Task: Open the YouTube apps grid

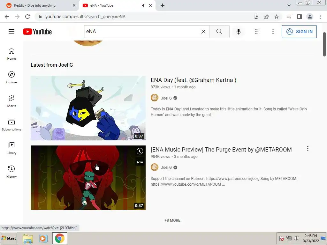Action: point(258,32)
